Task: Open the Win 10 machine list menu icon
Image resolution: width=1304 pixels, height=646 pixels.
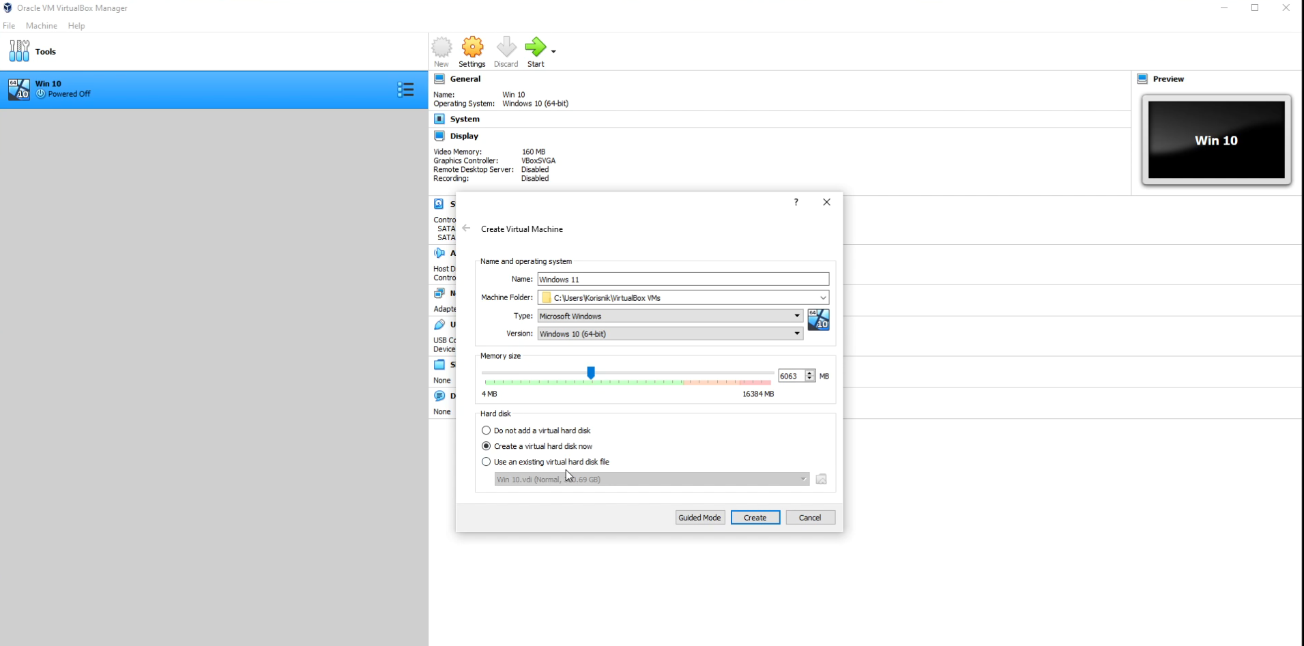Action: tap(405, 89)
